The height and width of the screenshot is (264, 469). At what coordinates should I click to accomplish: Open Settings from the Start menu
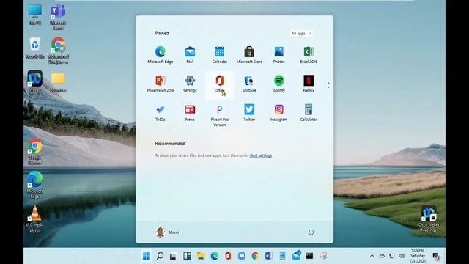[x=190, y=84]
